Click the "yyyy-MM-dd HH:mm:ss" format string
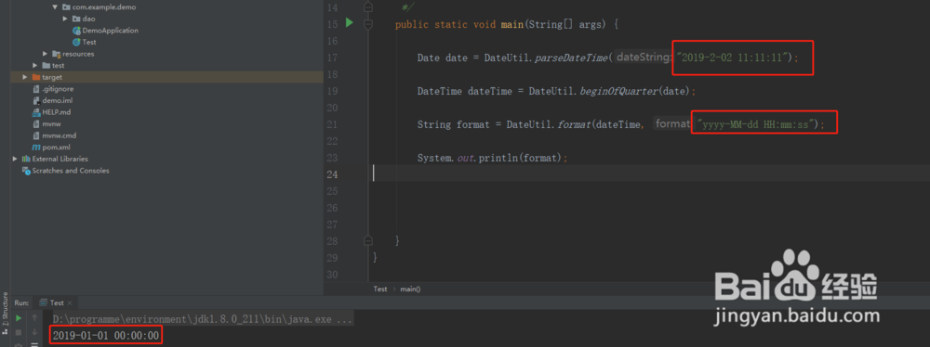Screen dimensions: 930x347 point(755,124)
